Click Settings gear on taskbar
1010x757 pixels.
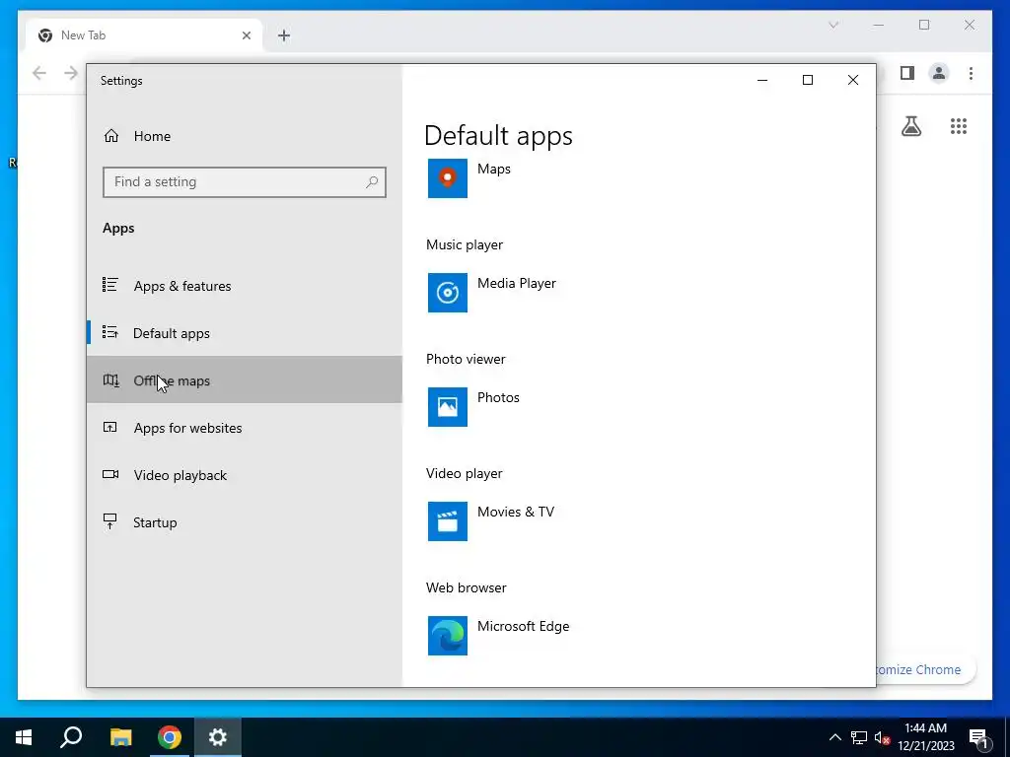pyautogui.click(x=218, y=737)
